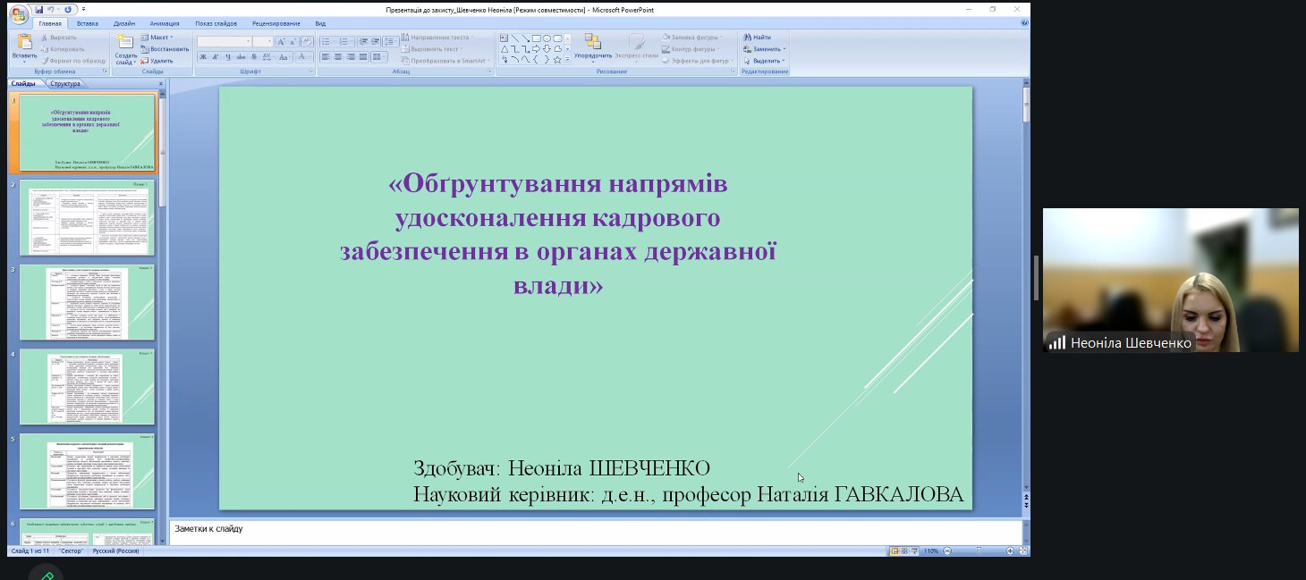1306x580 pixels.
Task: Click the Office button logo
Action: pos(19,14)
